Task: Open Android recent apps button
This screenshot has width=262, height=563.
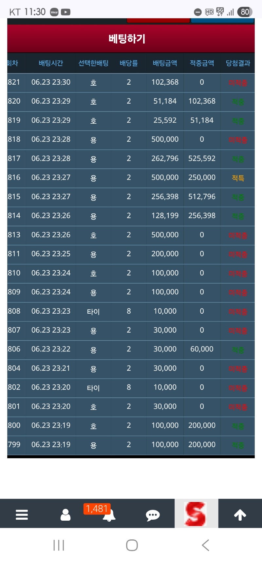Action: (59, 545)
